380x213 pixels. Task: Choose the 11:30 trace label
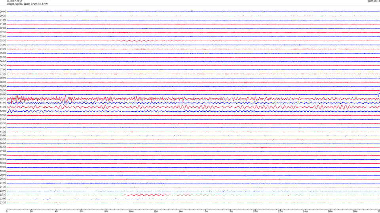[x=3, y=107]
